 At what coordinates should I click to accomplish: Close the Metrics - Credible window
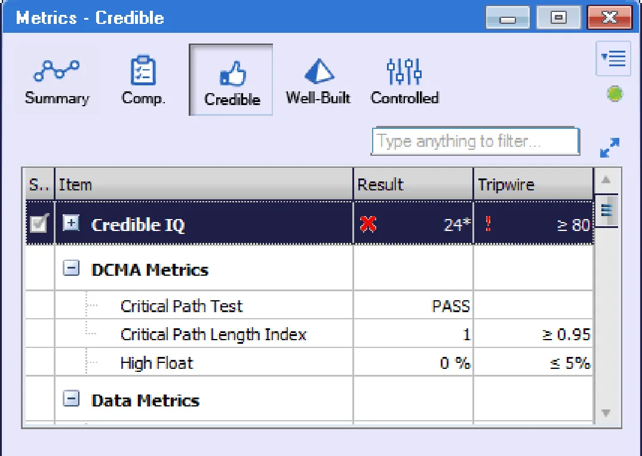610,17
